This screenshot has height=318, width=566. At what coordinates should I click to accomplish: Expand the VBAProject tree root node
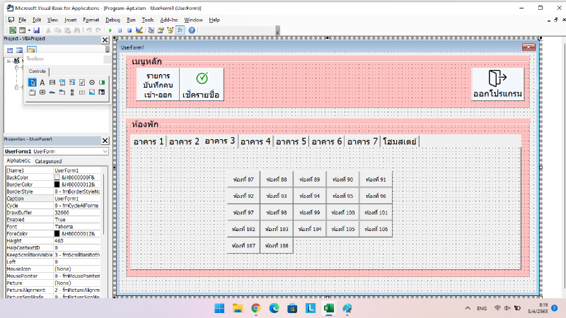point(9,61)
